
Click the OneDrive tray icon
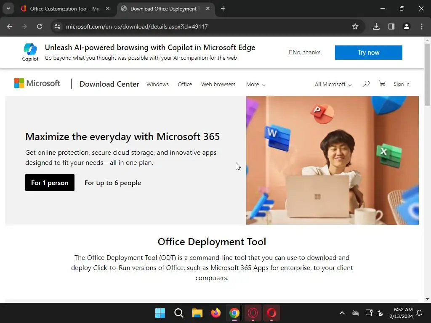[x=356, y=313]
